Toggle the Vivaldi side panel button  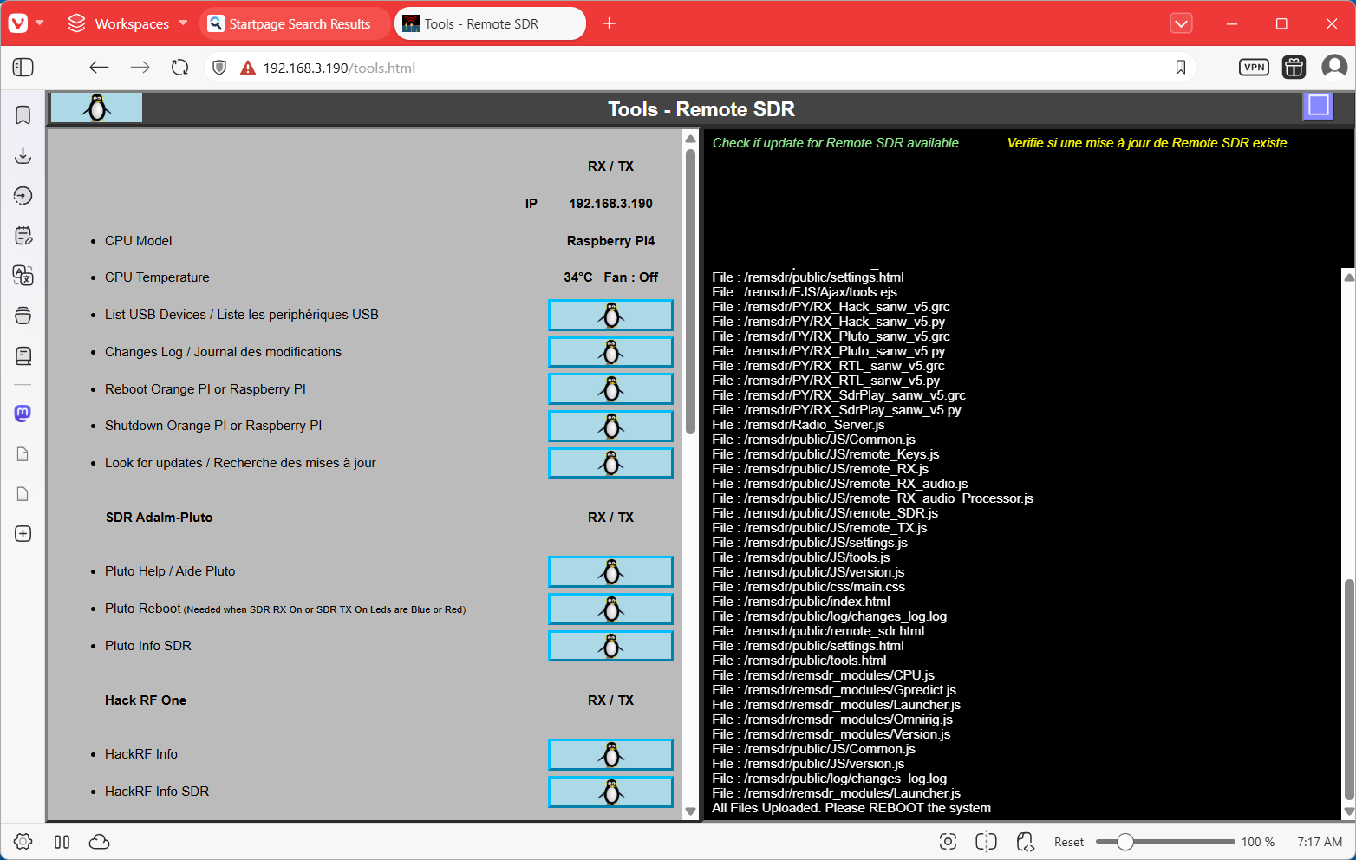(x=23, y=68)
